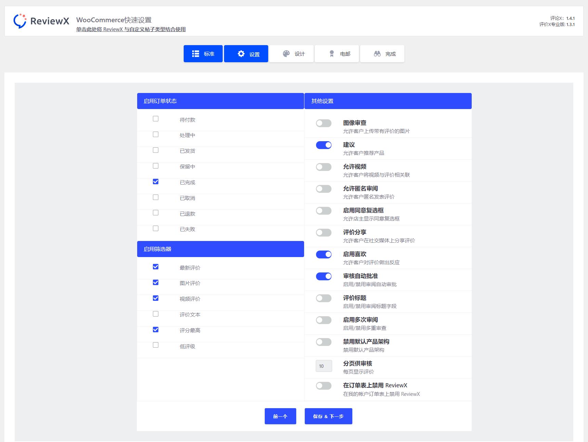Image resolution: width=588 pixels, height=442 pixels.
Task: Click the gear icon on 设置 tab
Action: pos(241,54)
